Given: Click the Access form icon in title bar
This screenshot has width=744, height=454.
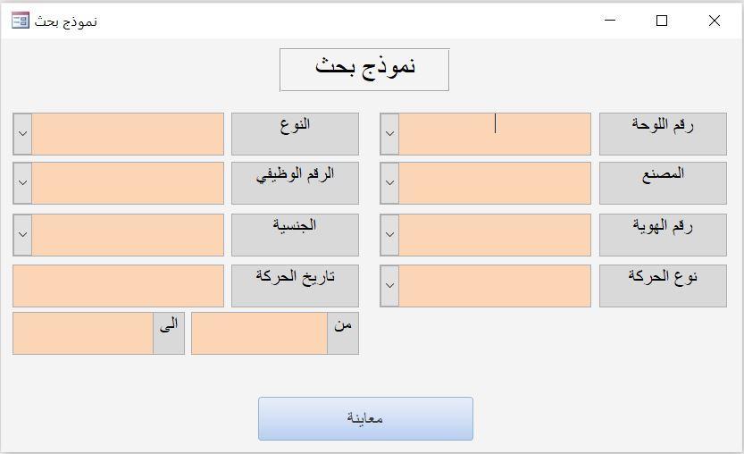Looking at the screenshot, I should (20, 21).
